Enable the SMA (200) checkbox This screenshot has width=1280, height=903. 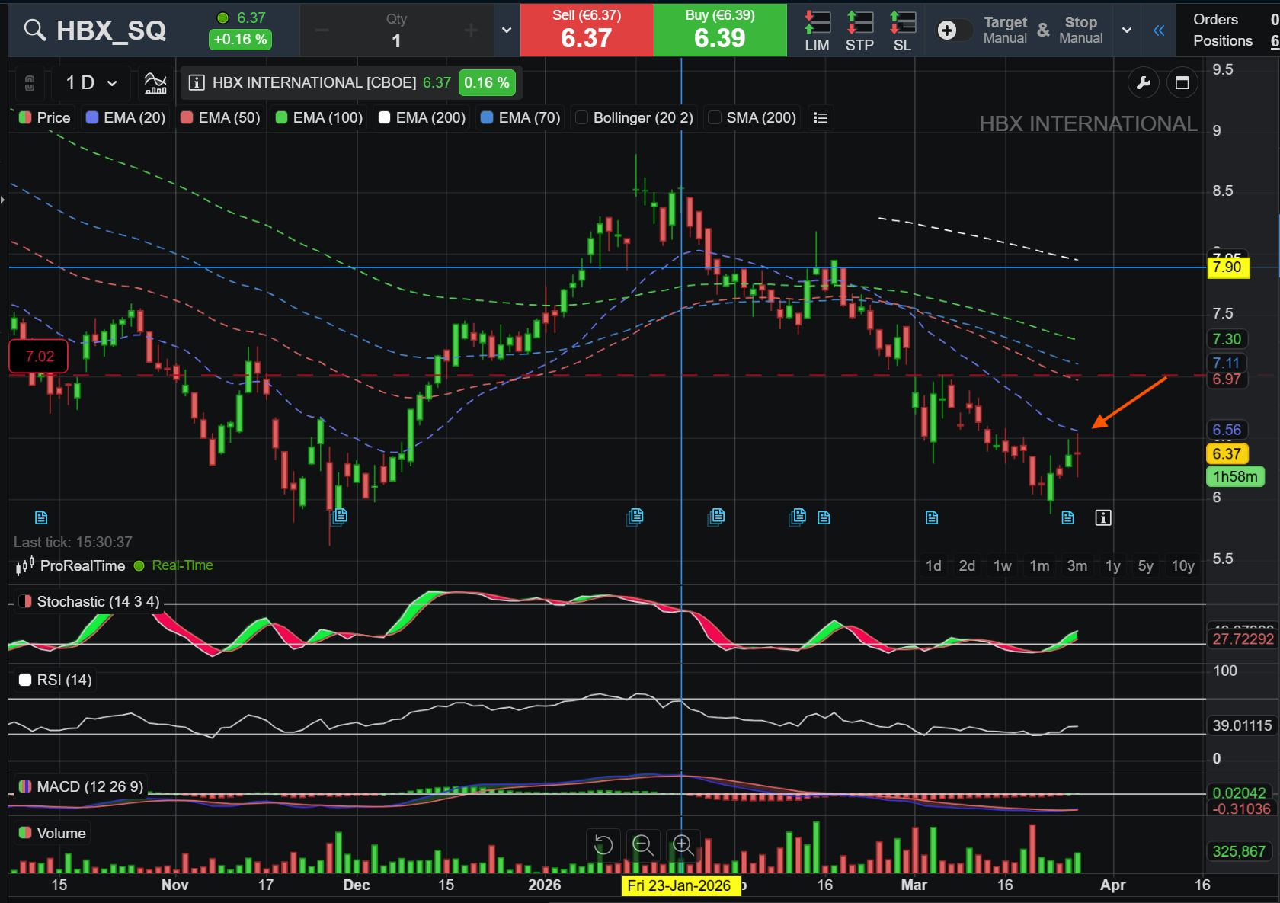[715, 117]
